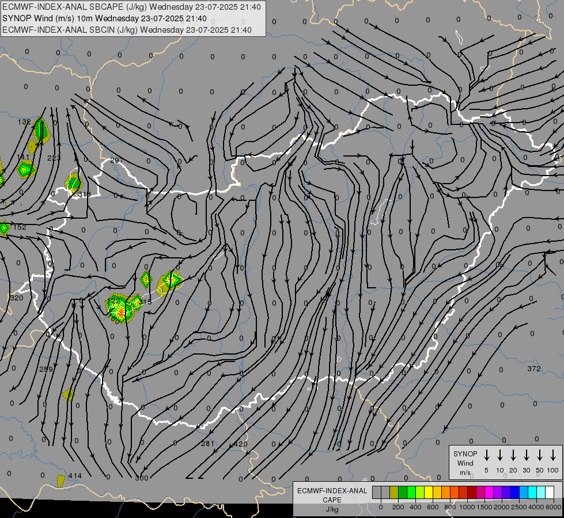This screenshot has height=518, width=564.
Task: Click the map value 122
Action: (113, 300)
